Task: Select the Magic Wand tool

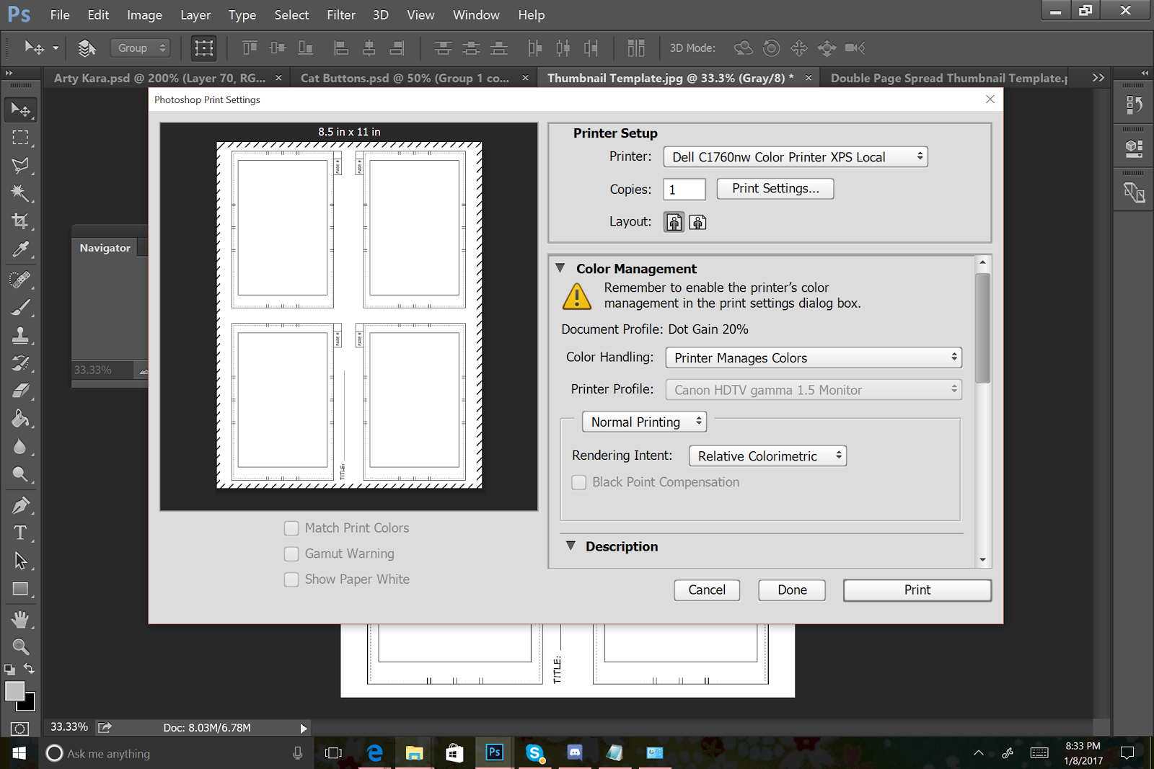Action: (x=20, y=193)
